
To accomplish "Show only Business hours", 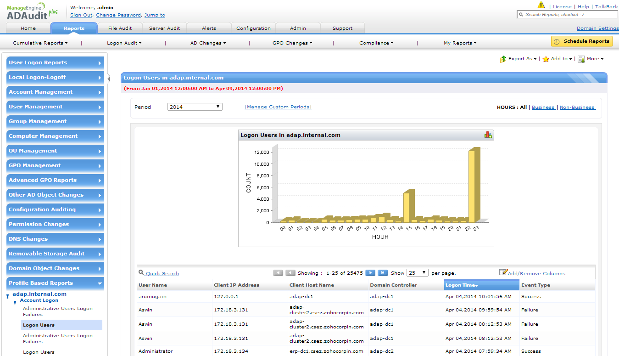I will pyautogui.click(x=543, y=107).
